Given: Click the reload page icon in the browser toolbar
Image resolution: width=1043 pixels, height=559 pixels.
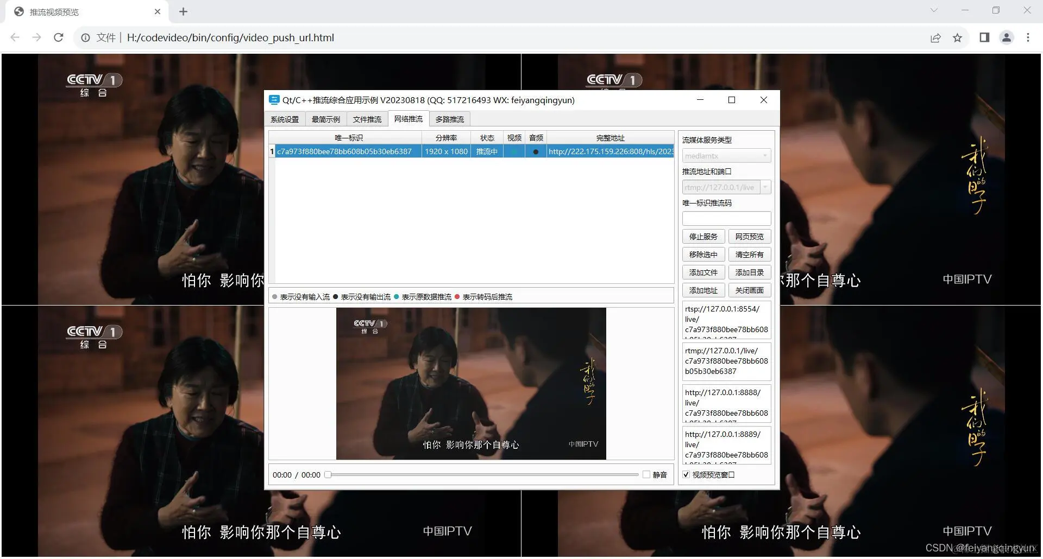Looking at the screenshot, I should [x=59, y=37].
